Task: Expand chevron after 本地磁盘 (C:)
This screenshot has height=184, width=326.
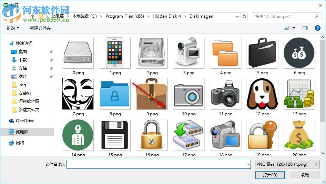Action: tap(101, 16)
